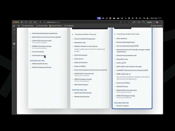The height and width of the screenshot is (131, 175).
Task: Expand Enterprise Managed Users item
Action: [x=125, y=42]
